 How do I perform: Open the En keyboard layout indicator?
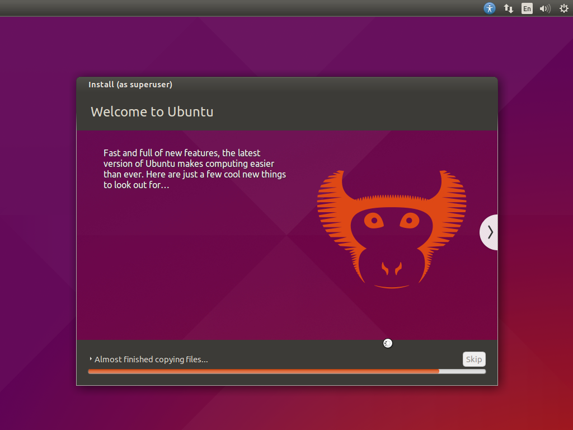[x=527, y=8]
